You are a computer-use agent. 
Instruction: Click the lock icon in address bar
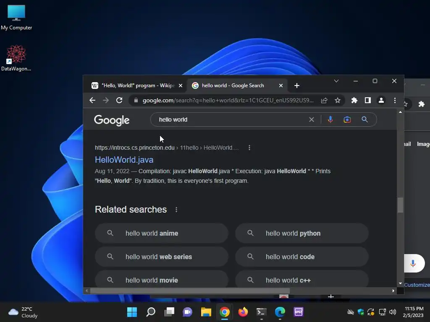[x=136, y=100]
